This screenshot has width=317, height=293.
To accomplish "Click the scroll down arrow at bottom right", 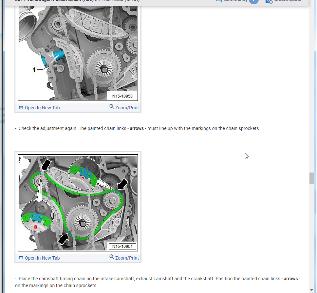I will click(311, 290).
